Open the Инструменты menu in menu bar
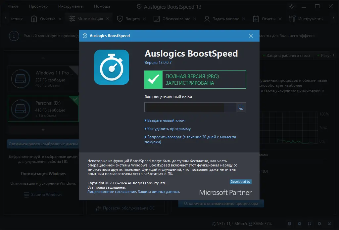339x230 pixels. (x=71, y=6)
